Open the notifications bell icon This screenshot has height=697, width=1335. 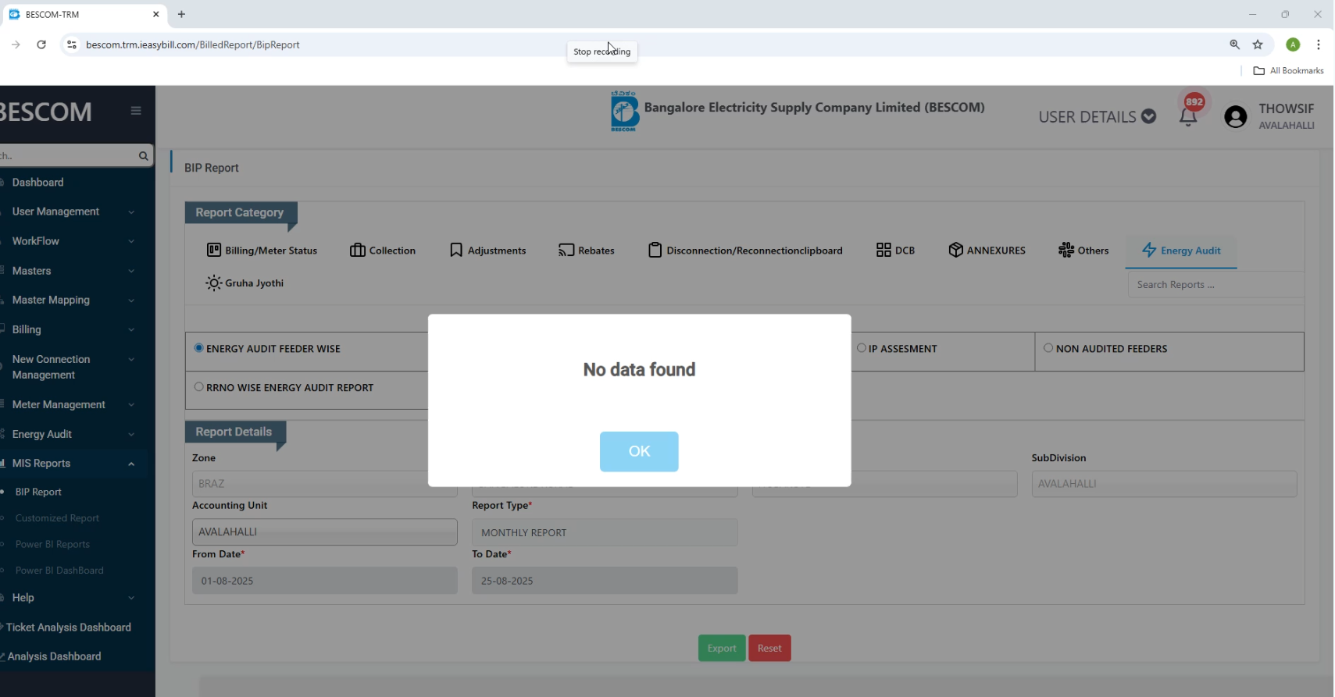point(1188,117)
